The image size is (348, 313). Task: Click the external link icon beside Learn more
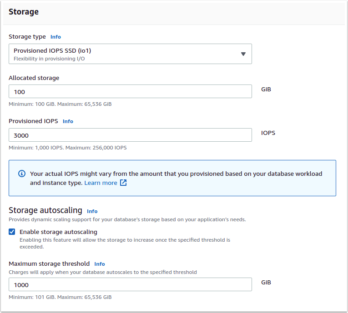click(123, 183)
